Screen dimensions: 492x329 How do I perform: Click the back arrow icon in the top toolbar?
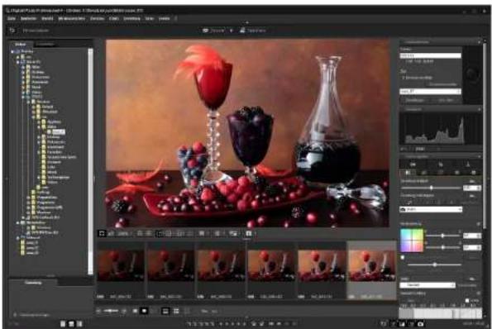point(12,31)
